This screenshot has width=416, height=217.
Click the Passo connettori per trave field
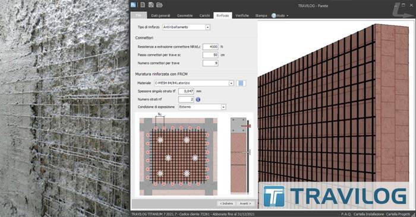click(x=210, y=55)
